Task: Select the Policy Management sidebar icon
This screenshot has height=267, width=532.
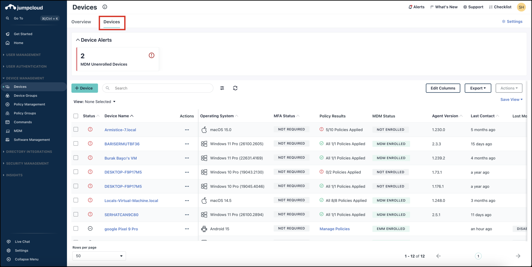Action: (8, 104)
